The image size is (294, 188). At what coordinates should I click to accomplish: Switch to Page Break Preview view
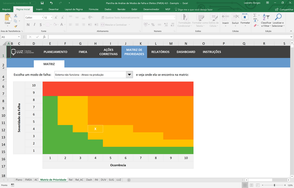coord(258,185)
